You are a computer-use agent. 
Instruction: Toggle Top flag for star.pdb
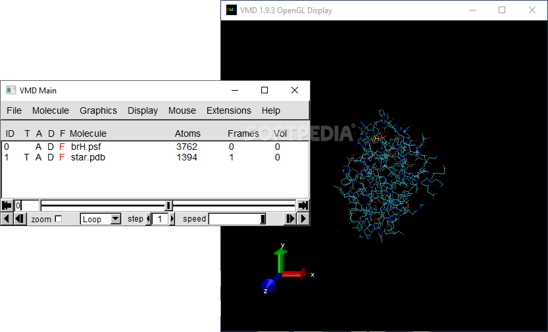tap(26, 157)
